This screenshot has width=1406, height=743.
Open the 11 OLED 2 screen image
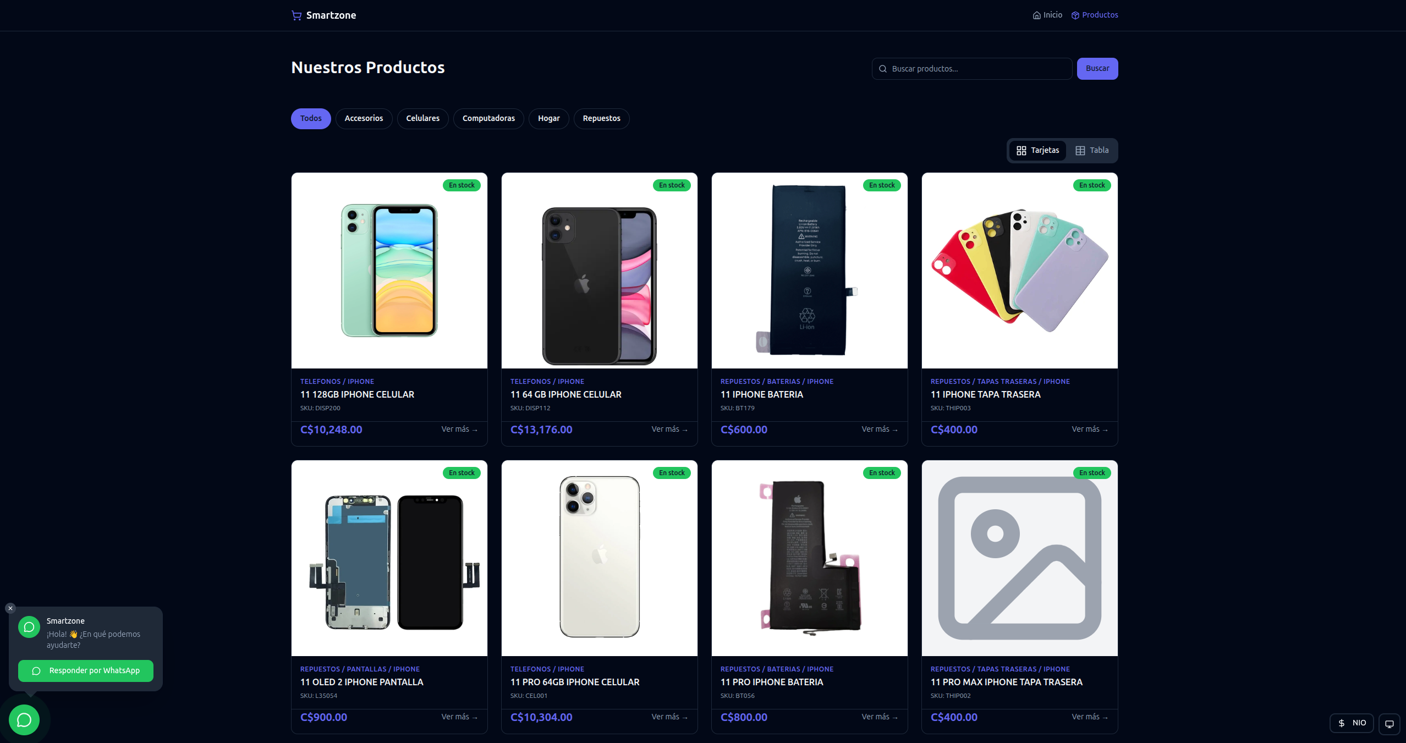(389, 558)
